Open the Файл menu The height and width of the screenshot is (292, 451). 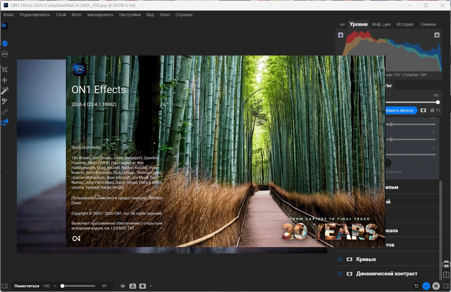(x=9, y=15)
